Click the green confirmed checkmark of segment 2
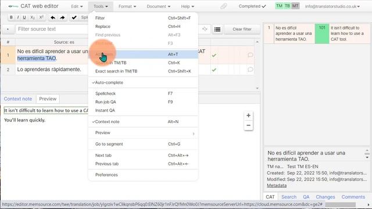This screenshot has width=372, height=209. click(214, 70)
